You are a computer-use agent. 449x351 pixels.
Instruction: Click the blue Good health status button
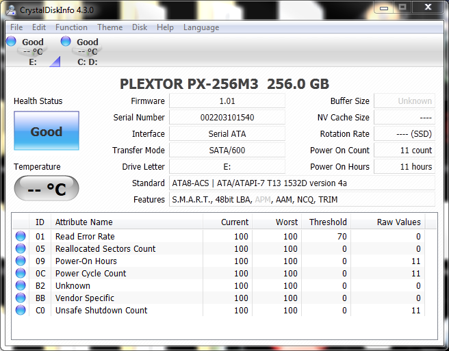47,131
